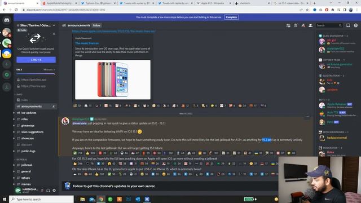The image size is (361, 203).
Task: Toggle the green checkmark reaction with 714
Action: coord(78,153)
